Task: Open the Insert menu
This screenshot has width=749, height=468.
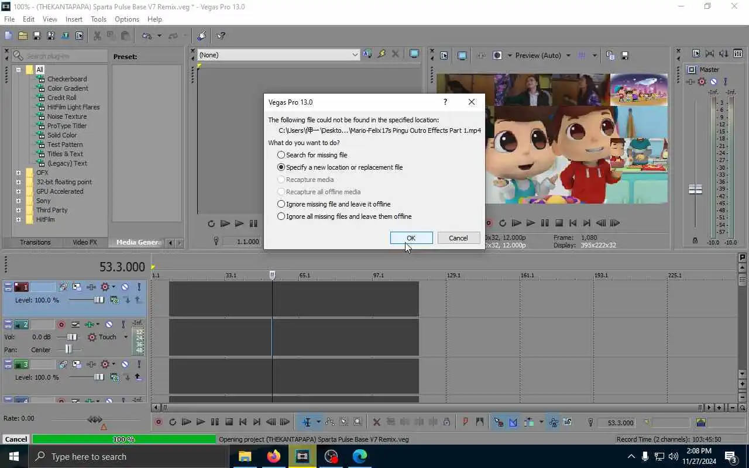Action: (x=74, y=19)
